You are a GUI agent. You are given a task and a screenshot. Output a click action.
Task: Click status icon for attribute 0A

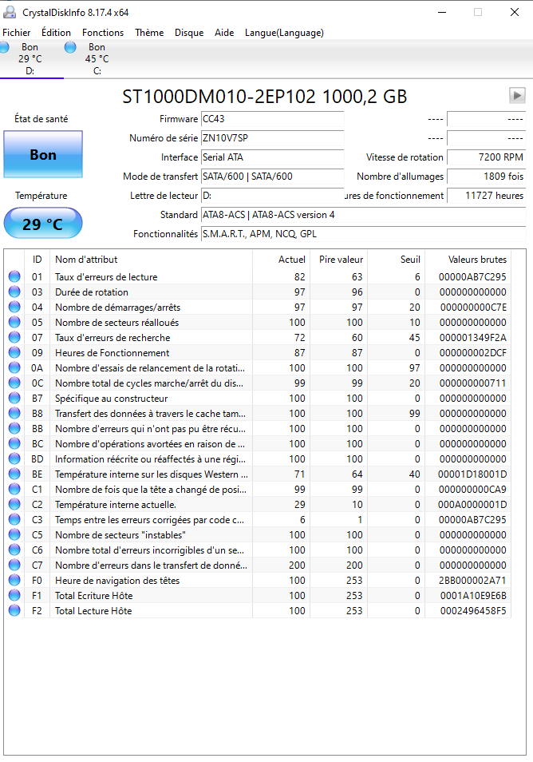pyautogui.click(x=14, y=367)
